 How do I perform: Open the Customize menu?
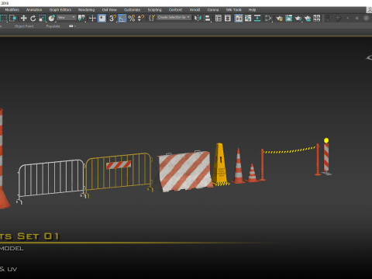[x=132, y=10]
